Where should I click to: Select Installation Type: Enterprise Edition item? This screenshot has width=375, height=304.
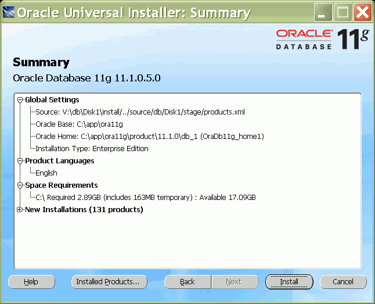coord(92,149)
